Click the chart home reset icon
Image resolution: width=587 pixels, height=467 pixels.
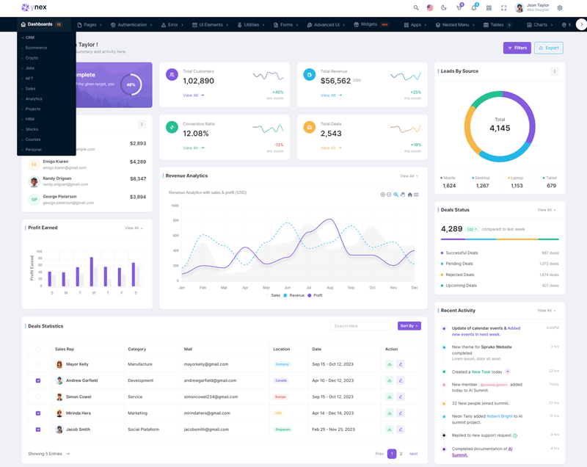click(x=409, y=195)
